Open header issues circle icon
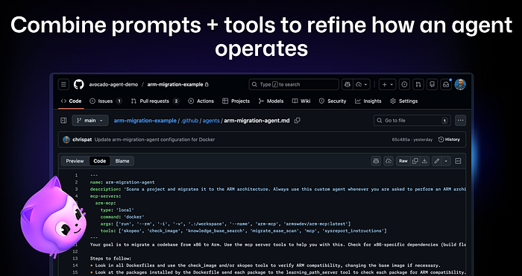The width and height of the screenshot is (522, 276). 404,84
